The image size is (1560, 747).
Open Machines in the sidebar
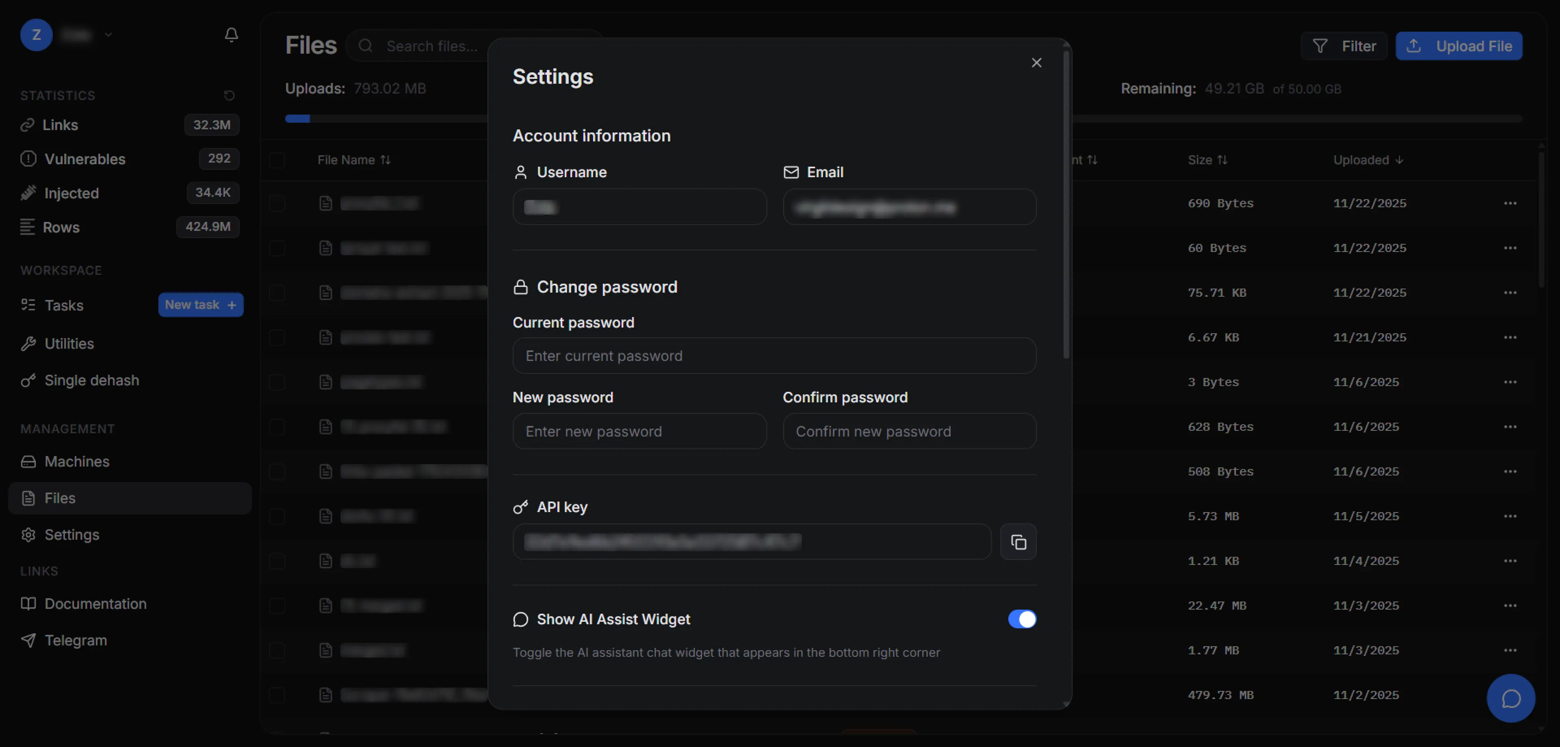click(x=77, y=462)
